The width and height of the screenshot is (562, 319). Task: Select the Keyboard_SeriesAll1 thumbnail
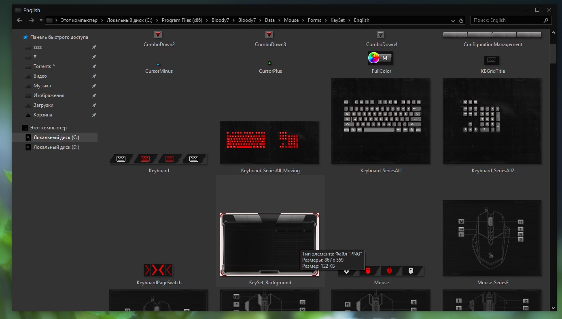coord(381,121)
